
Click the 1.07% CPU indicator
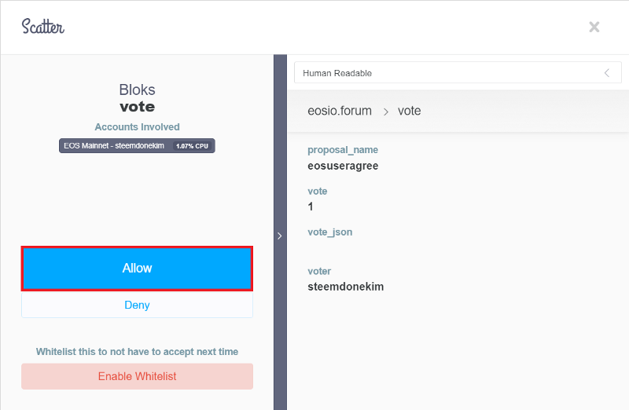[x=192, y=146]
